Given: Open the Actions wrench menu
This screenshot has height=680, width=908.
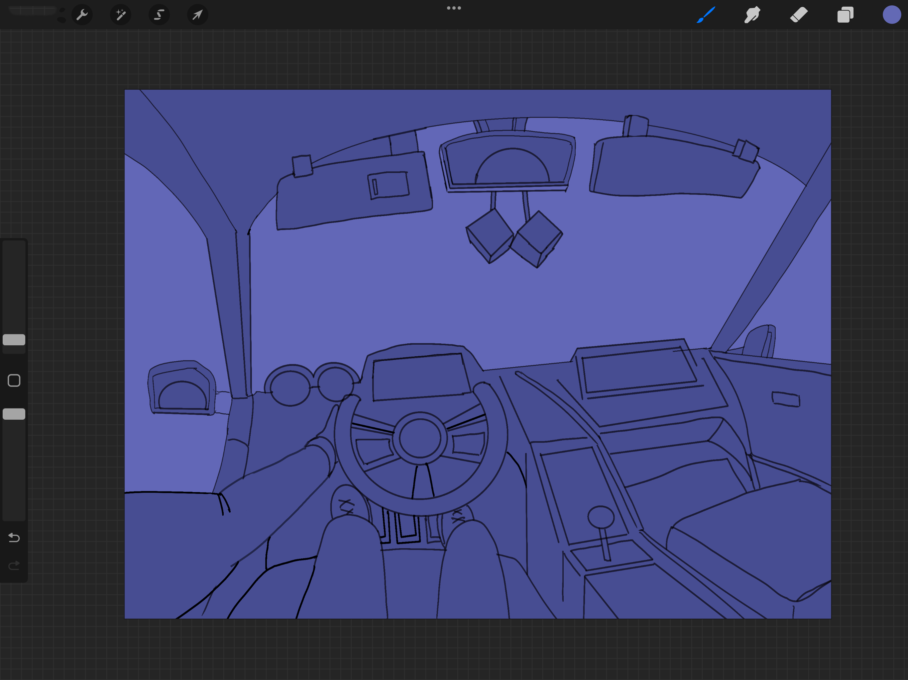Looking at the screenshot, I should point(82,15).
